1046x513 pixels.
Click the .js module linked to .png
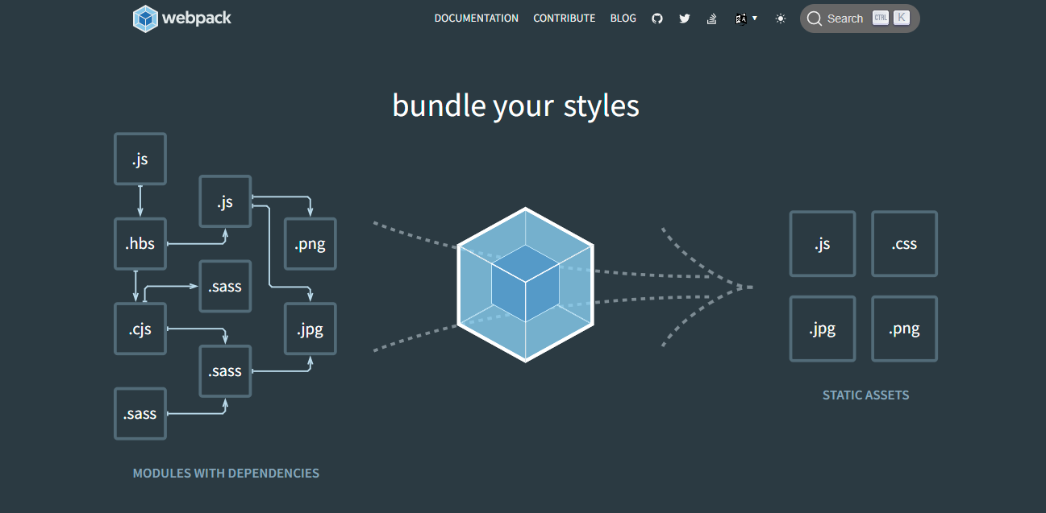225,201
